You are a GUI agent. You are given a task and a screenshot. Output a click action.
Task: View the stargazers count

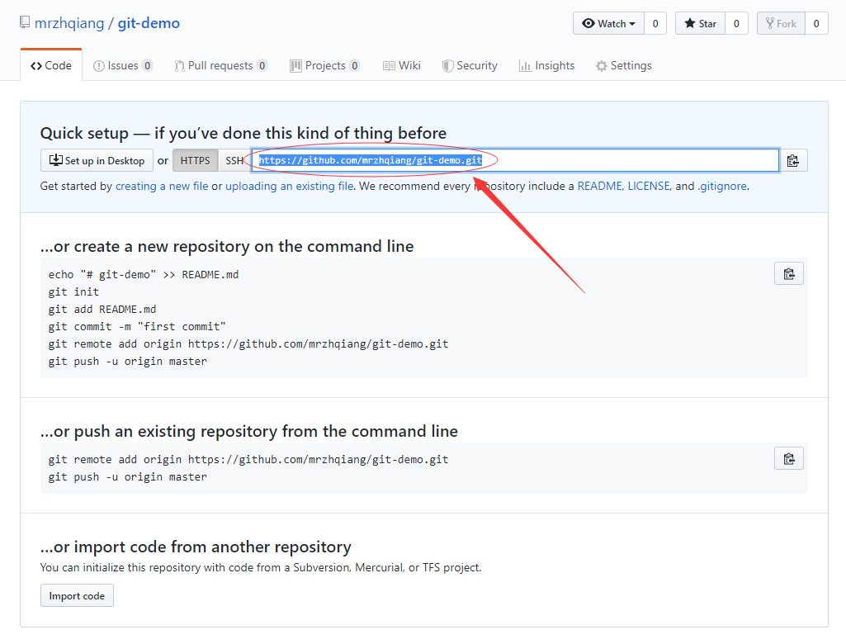click(x=736, y=23)
